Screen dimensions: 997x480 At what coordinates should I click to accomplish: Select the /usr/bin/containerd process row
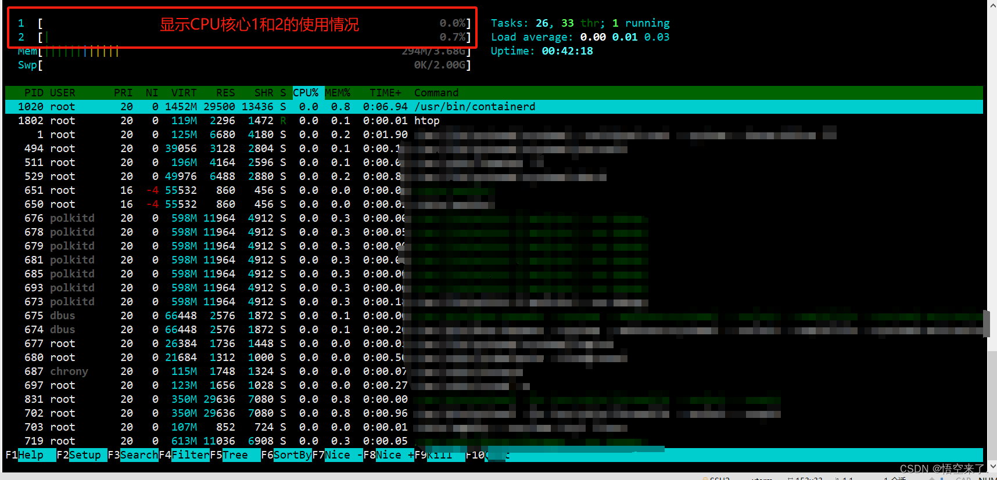click(x=494, y=107)
